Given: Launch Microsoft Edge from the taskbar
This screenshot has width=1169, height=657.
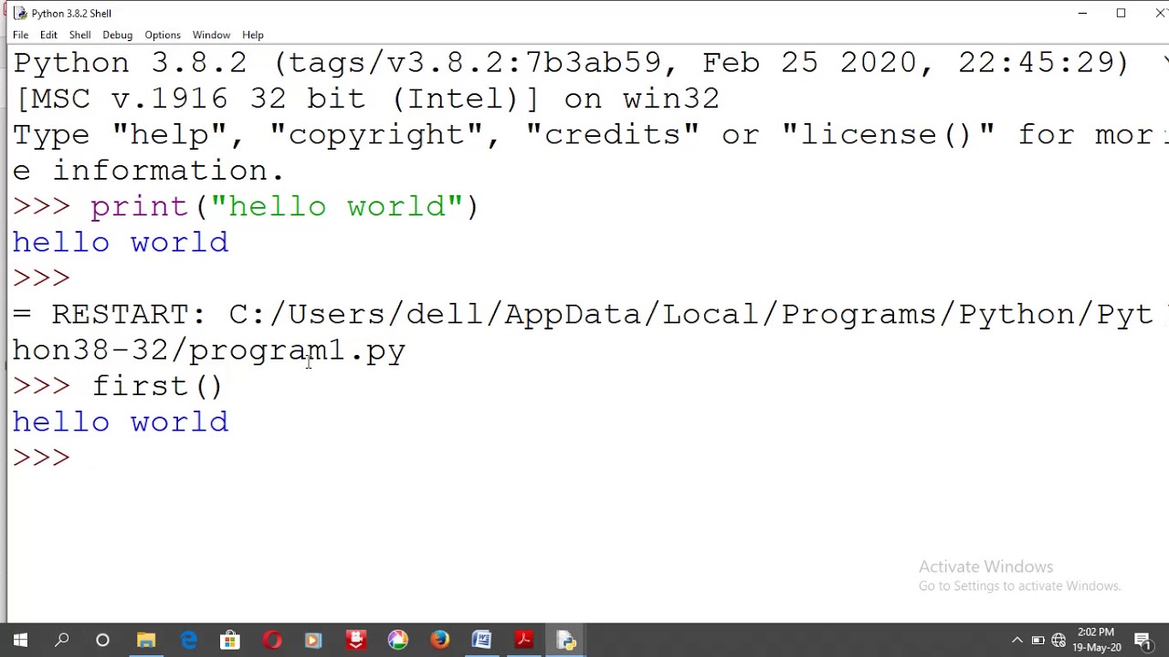Looking at the screenshot, I should click(x=188, y=641).
